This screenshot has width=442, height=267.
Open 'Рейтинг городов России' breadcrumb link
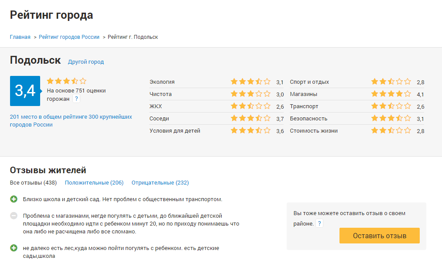click(69, 37)
